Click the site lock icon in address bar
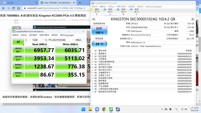The height and width of the screenshot is (113, 201). click(25, 8)
